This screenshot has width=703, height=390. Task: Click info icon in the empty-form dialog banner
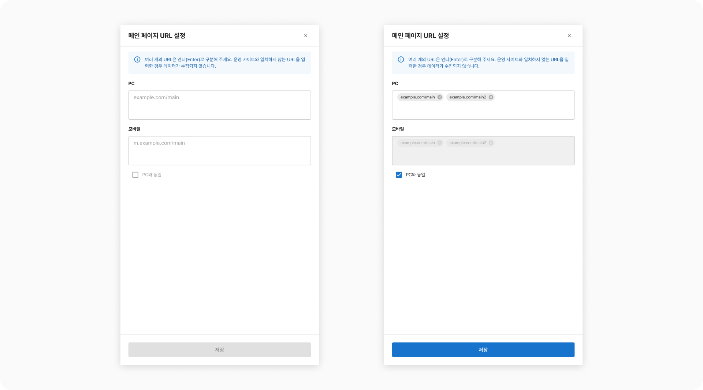tap(137, 60)
